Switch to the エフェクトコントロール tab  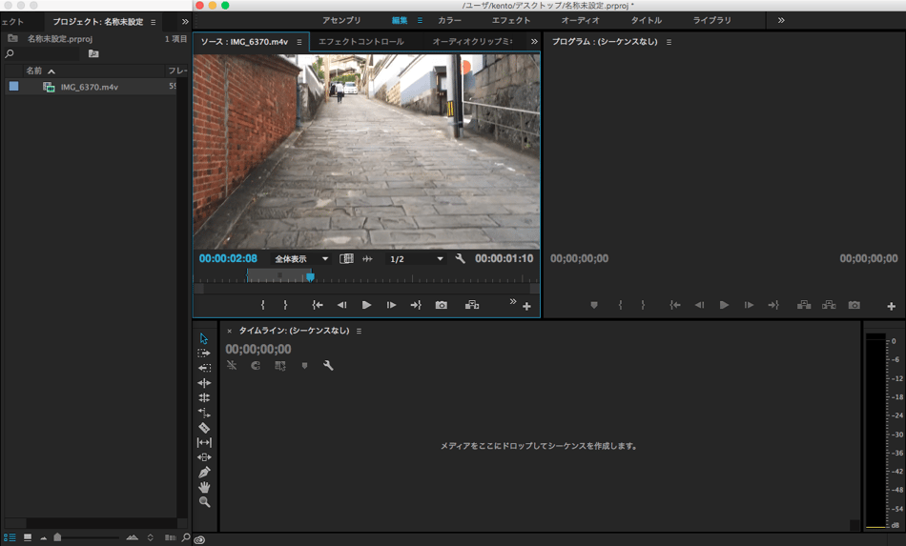click(361, 42)
